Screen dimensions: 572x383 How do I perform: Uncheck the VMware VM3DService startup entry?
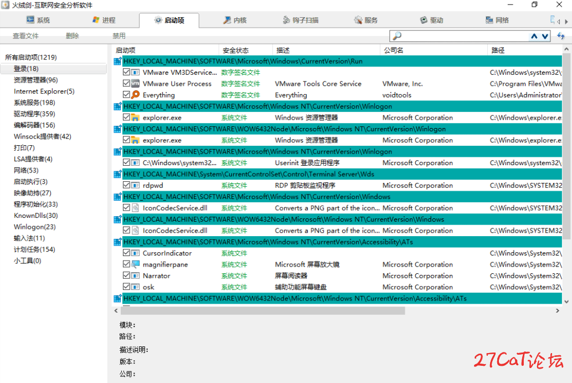tap(126, 72)
